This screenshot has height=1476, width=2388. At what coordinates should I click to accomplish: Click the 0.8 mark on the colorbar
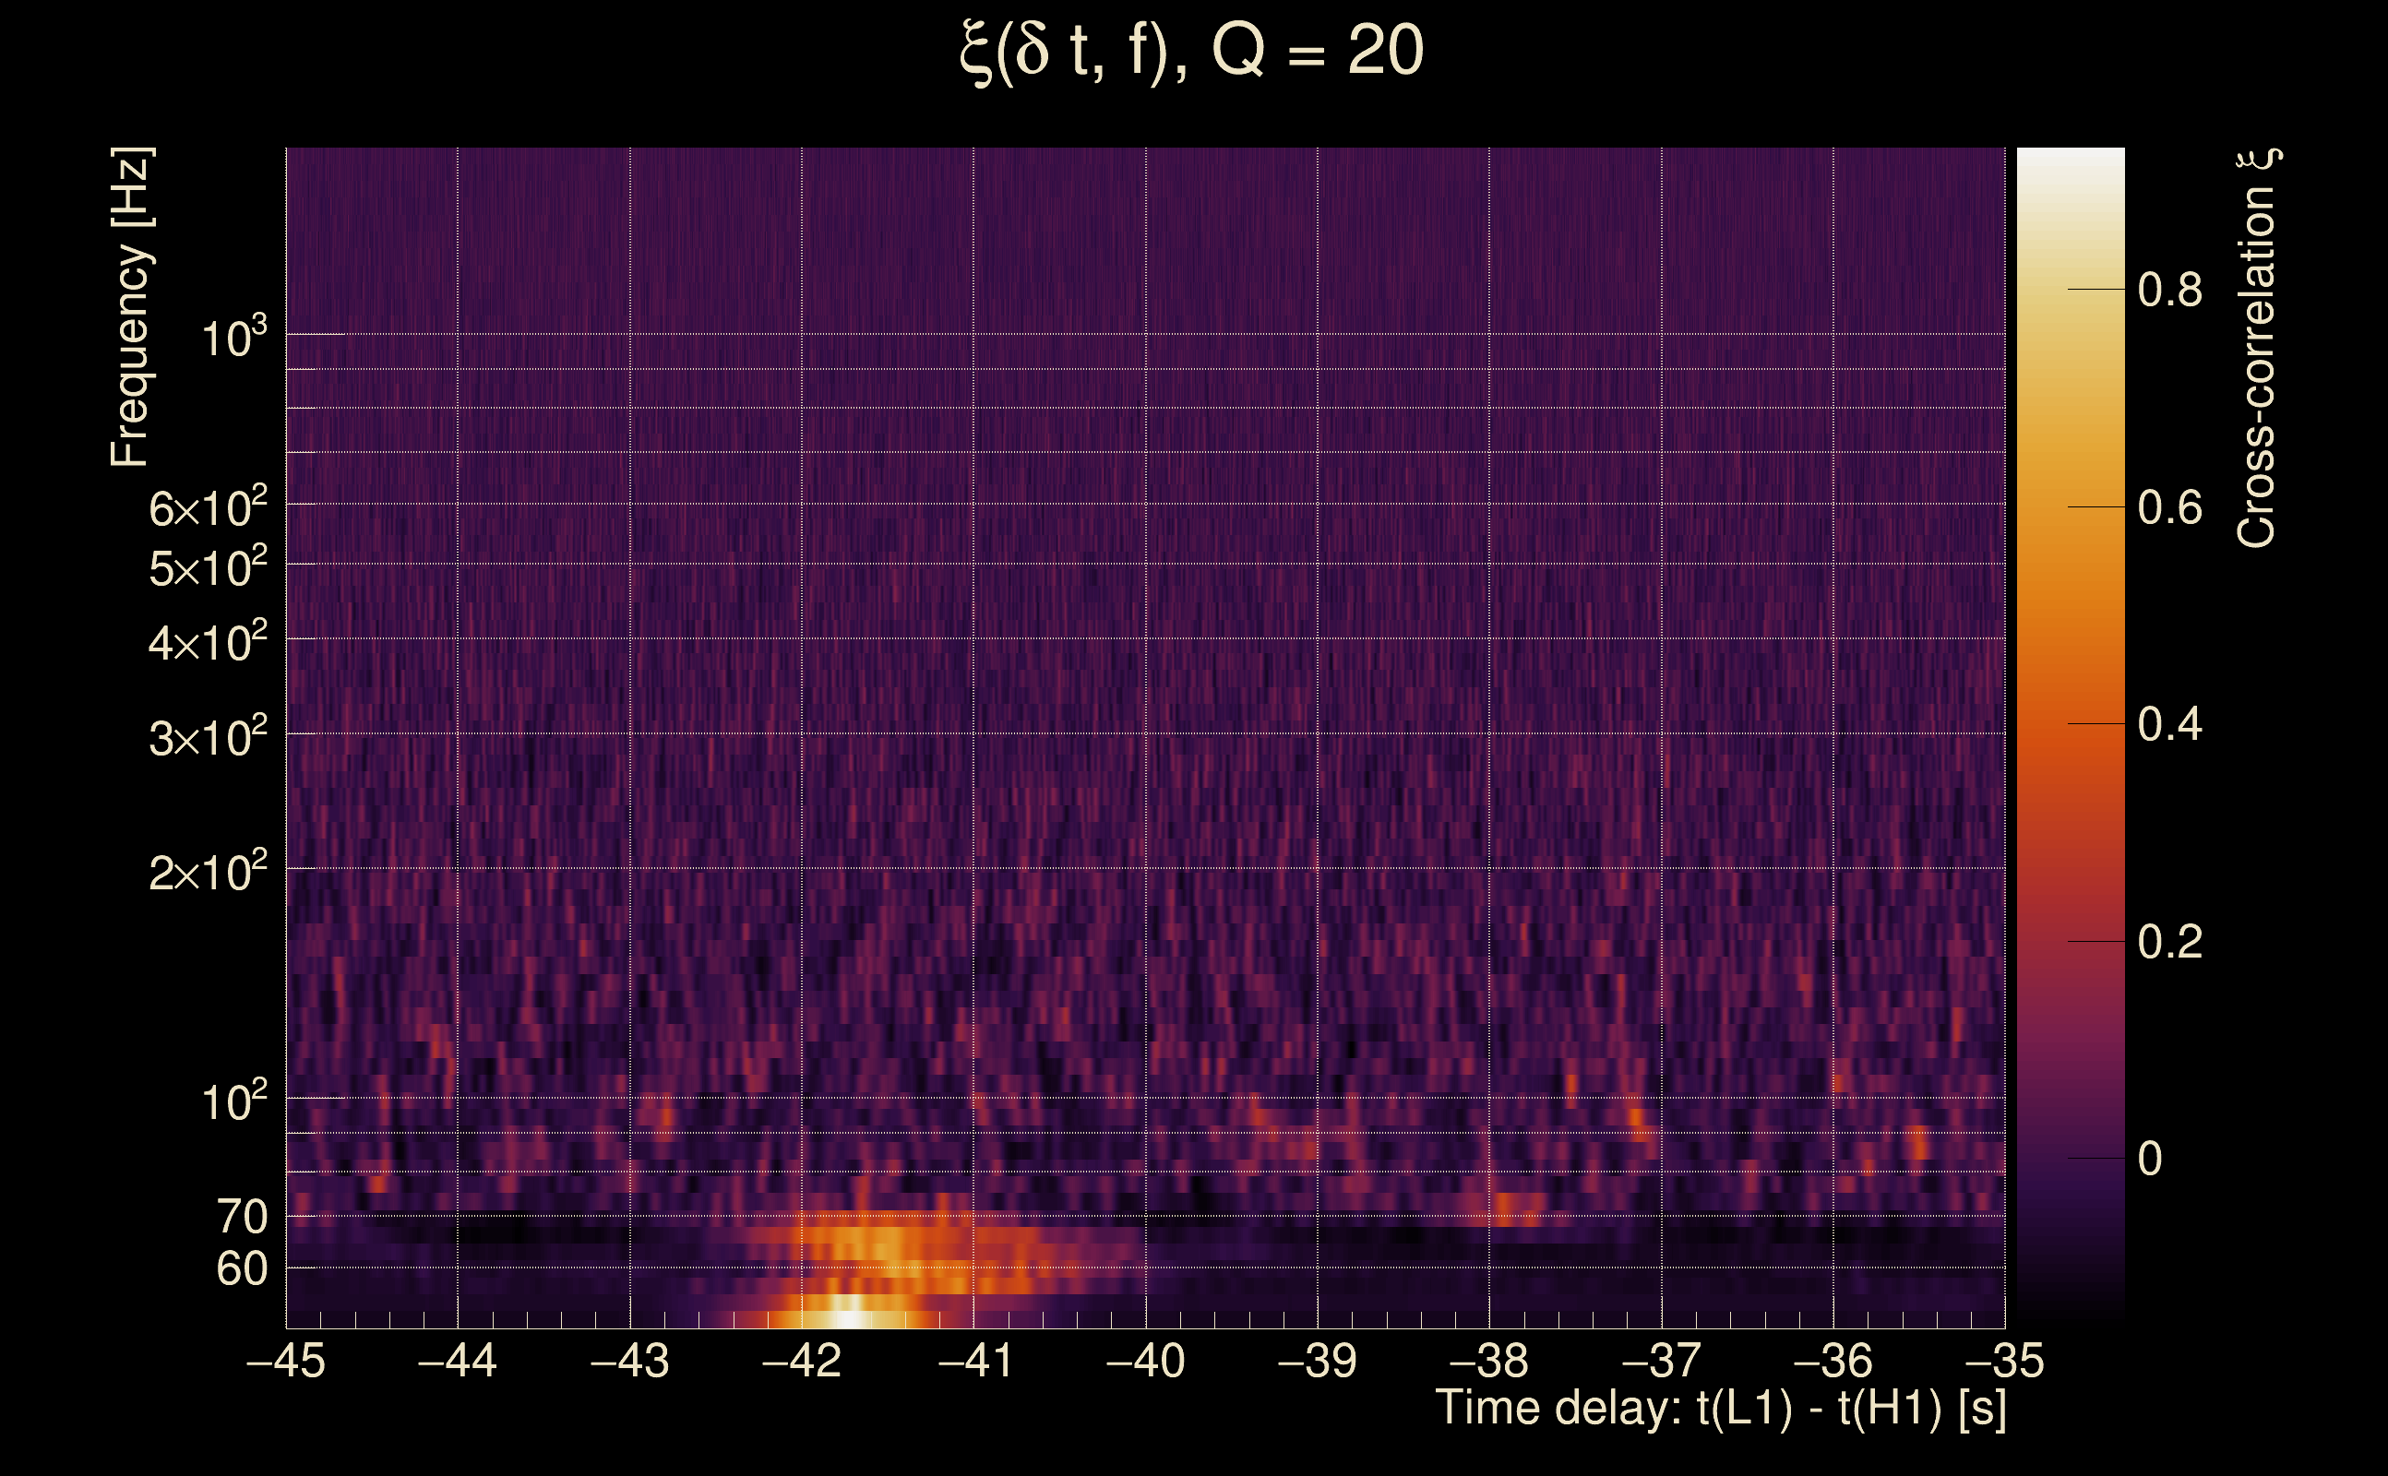pos(2169,290)
